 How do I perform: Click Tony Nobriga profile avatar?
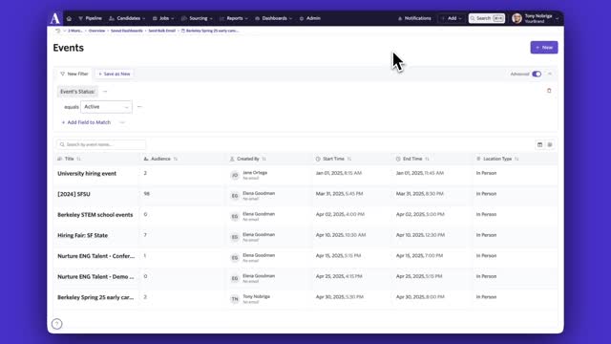click(516, 18)
